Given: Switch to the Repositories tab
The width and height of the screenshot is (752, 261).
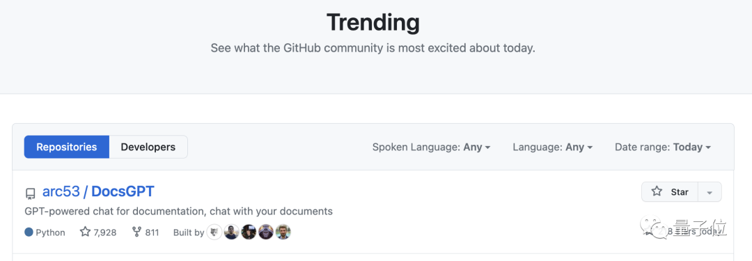Looking at the screenshot, I should pyautogui.click(x=67, y=147).
